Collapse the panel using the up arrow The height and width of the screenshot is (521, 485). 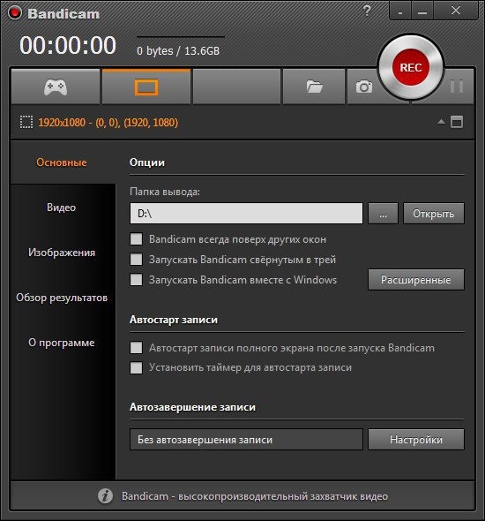[441, 122]
